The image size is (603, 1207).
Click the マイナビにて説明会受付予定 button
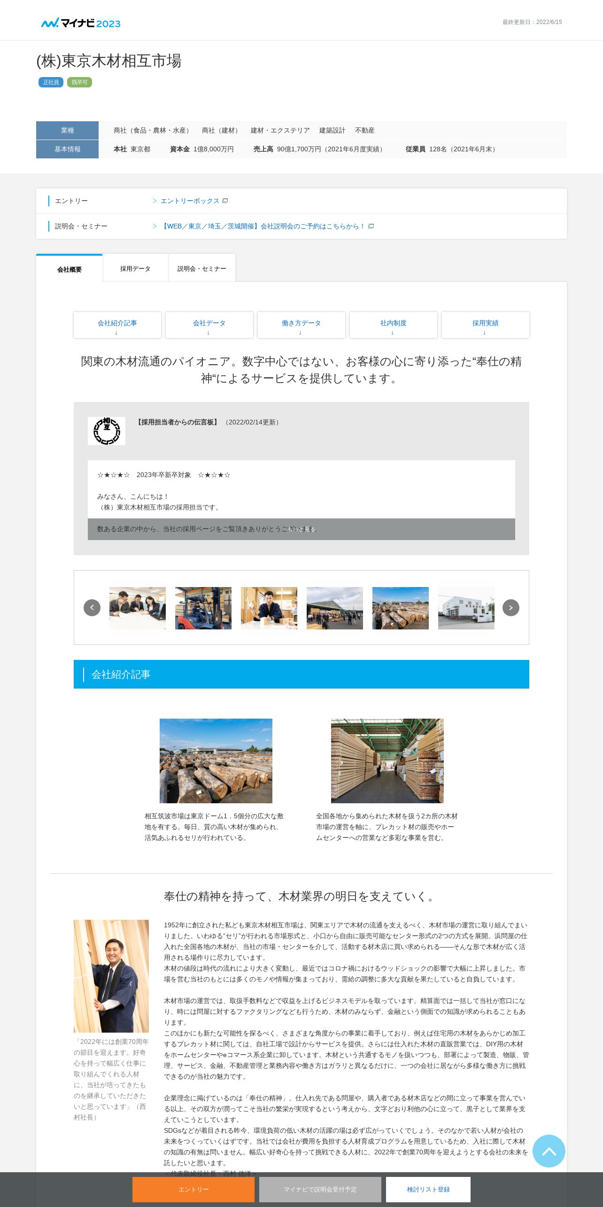pos(320,1189)
